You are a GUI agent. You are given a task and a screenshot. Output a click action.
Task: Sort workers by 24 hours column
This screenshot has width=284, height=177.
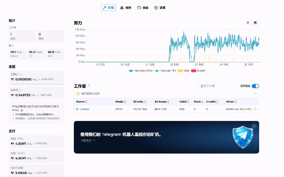click(162, 102)
